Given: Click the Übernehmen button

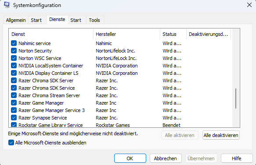Looking at the screenshot, I should (201, 158).
